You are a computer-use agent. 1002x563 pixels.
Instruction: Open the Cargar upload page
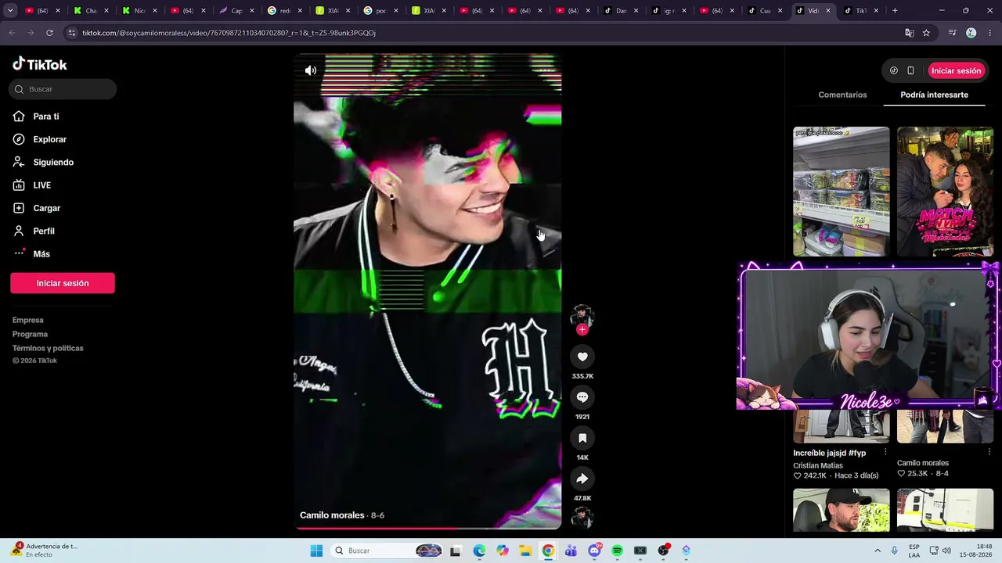click(x=46, y=208)
